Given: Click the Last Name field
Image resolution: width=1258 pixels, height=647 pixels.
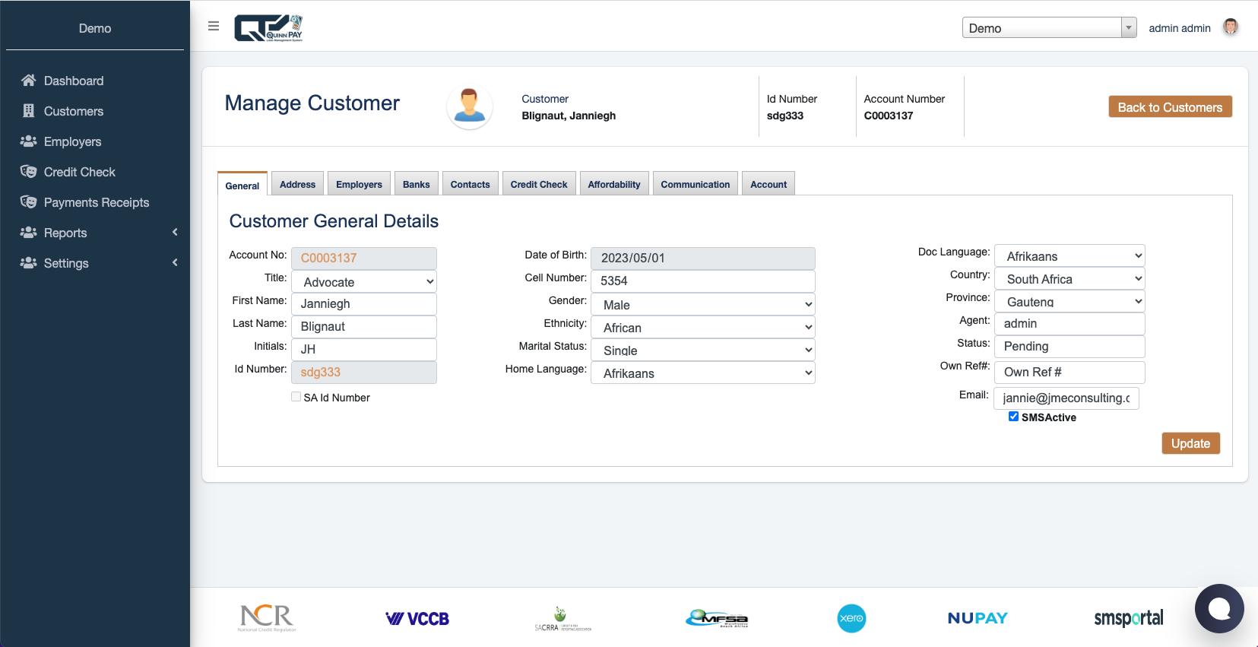Looking at the screenshot, I should coord(364,326).
